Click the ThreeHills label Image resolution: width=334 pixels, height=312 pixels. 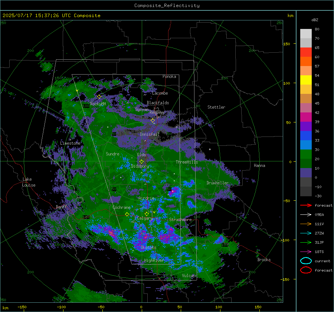point(187,162)
